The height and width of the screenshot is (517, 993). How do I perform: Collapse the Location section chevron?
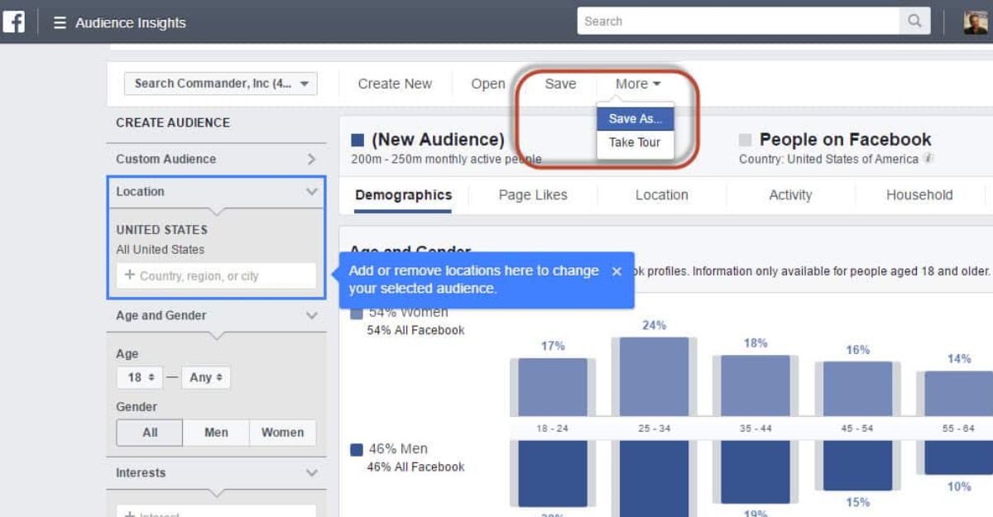click(x=311, y=191)
